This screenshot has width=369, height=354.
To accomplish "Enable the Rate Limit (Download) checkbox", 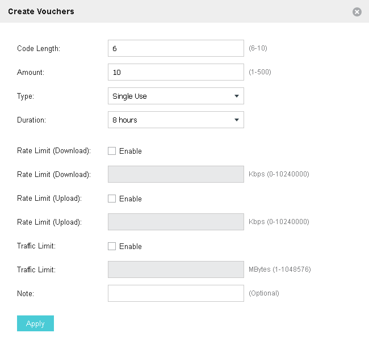I will click(112, 151).
